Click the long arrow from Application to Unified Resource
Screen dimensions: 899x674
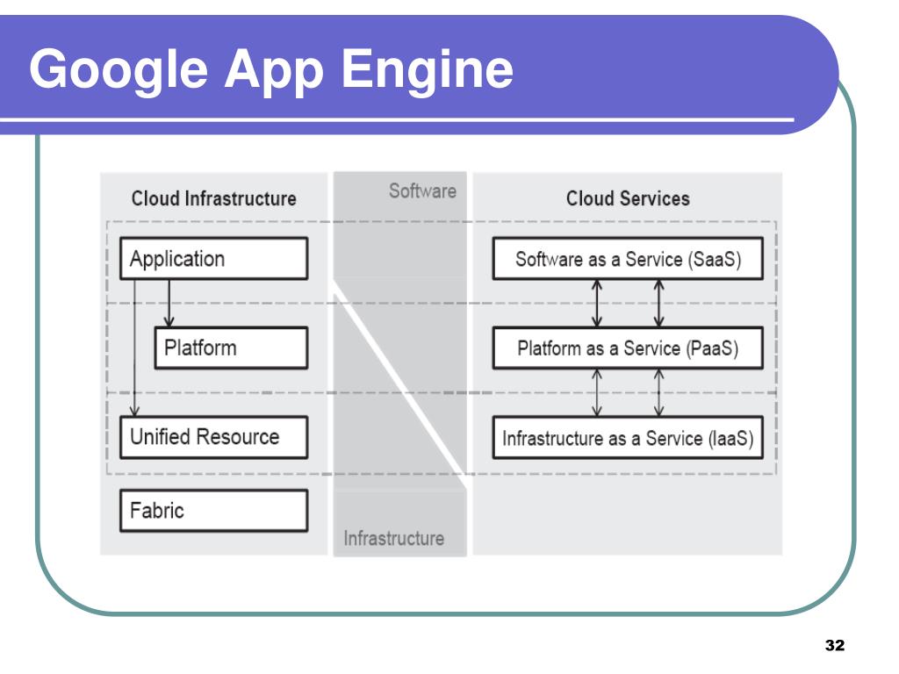(x=134, y=348)
